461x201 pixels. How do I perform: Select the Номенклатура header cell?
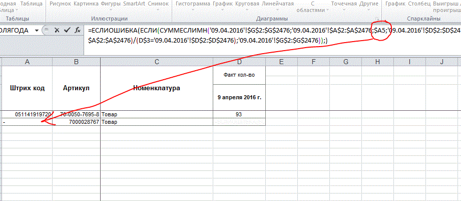click(157, 88)
